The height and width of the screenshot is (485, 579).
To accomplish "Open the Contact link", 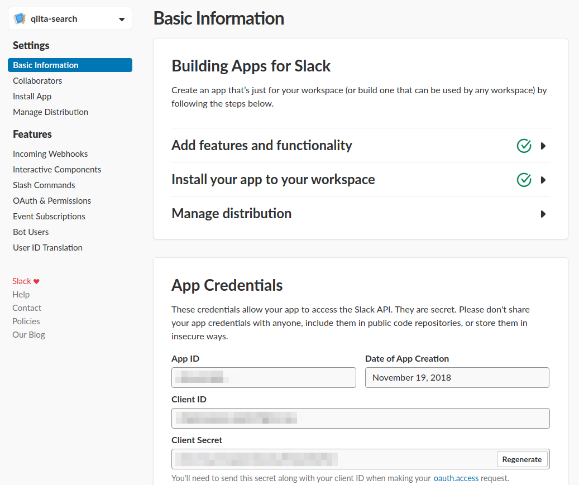I will 27,308.
